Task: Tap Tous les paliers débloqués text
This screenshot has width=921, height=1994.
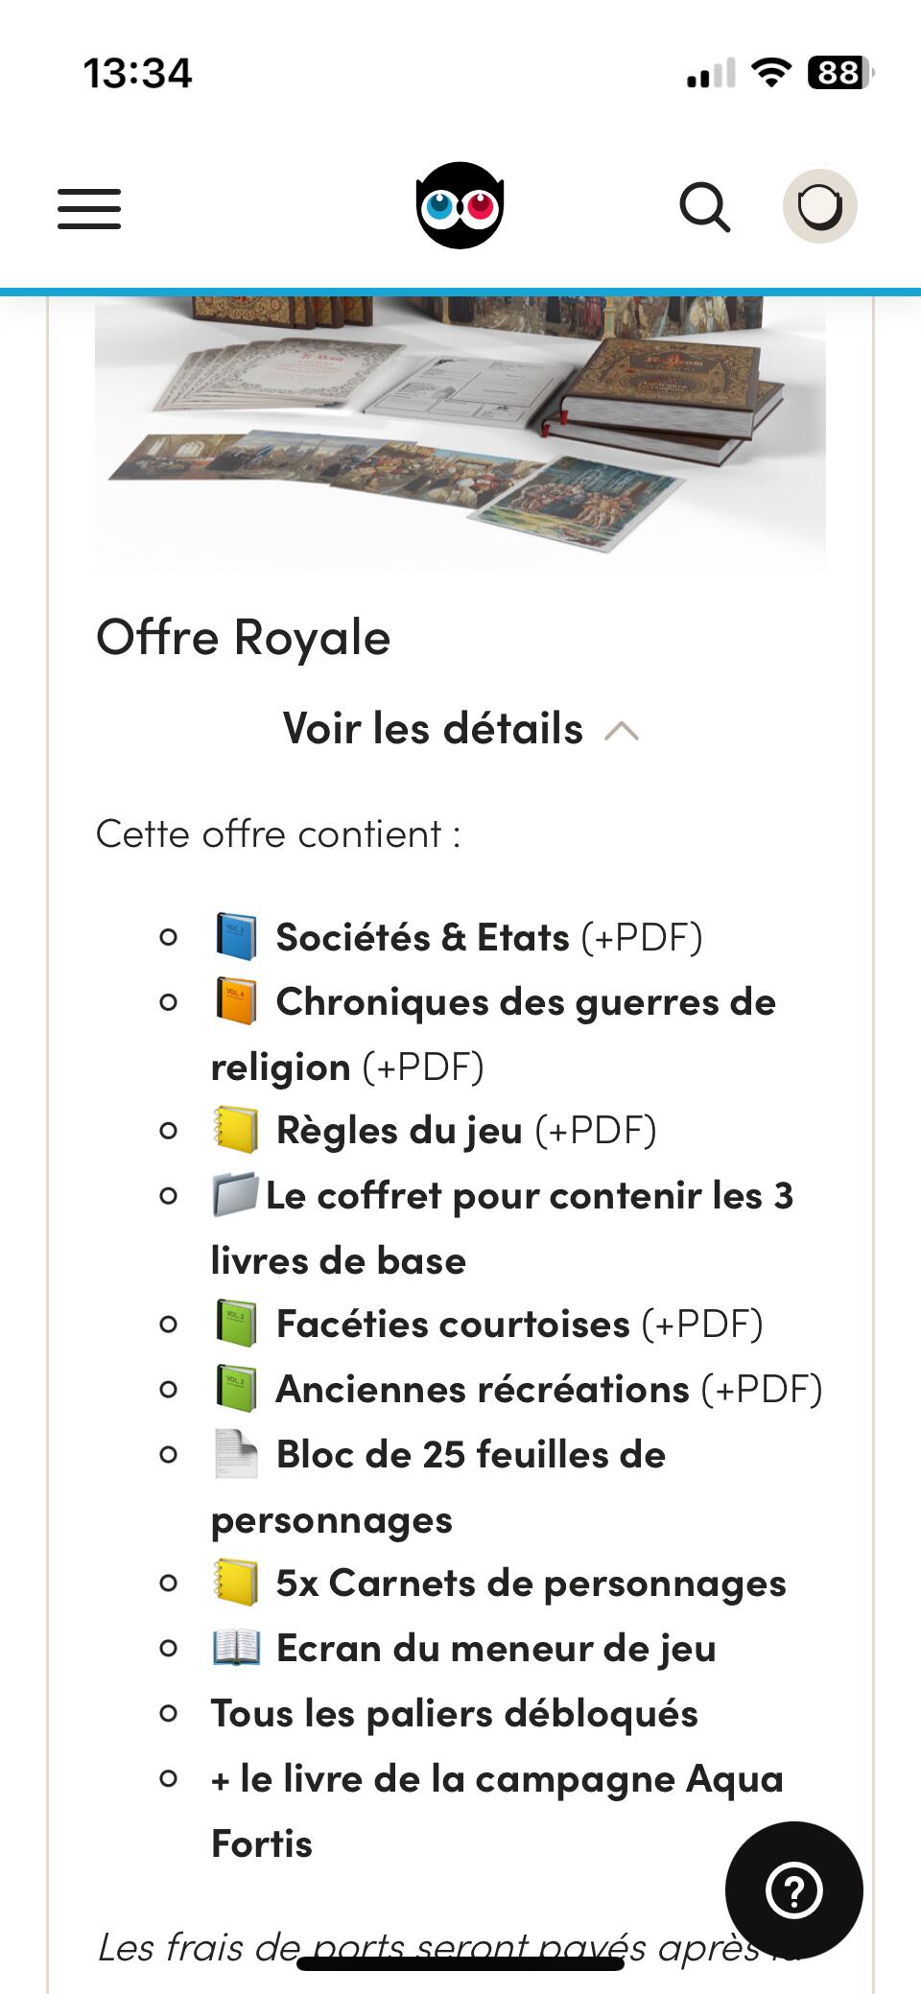Action: (455, 1713)
